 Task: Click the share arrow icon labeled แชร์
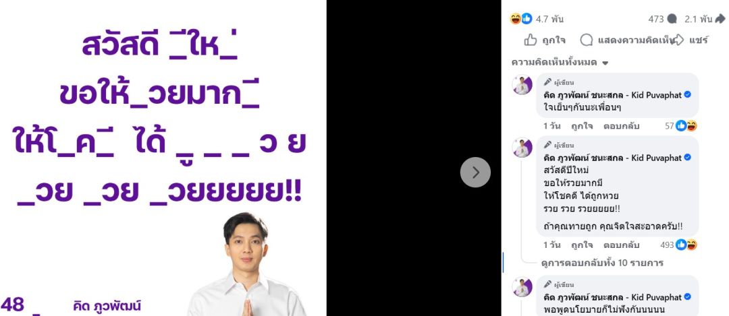coord(678,40)
